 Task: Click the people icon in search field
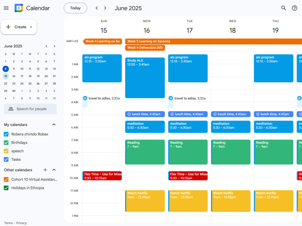coord(11,109)
